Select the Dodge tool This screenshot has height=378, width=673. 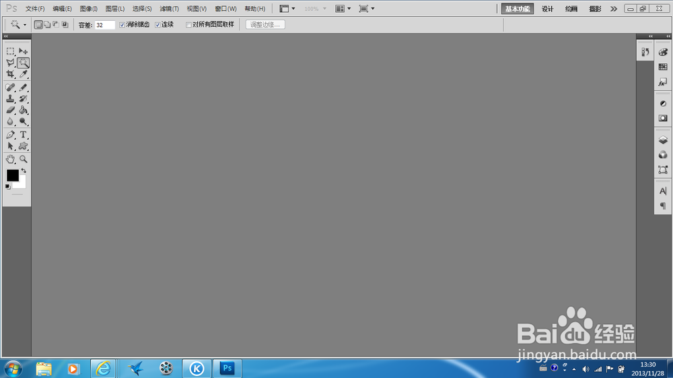[x=23, y=122]
